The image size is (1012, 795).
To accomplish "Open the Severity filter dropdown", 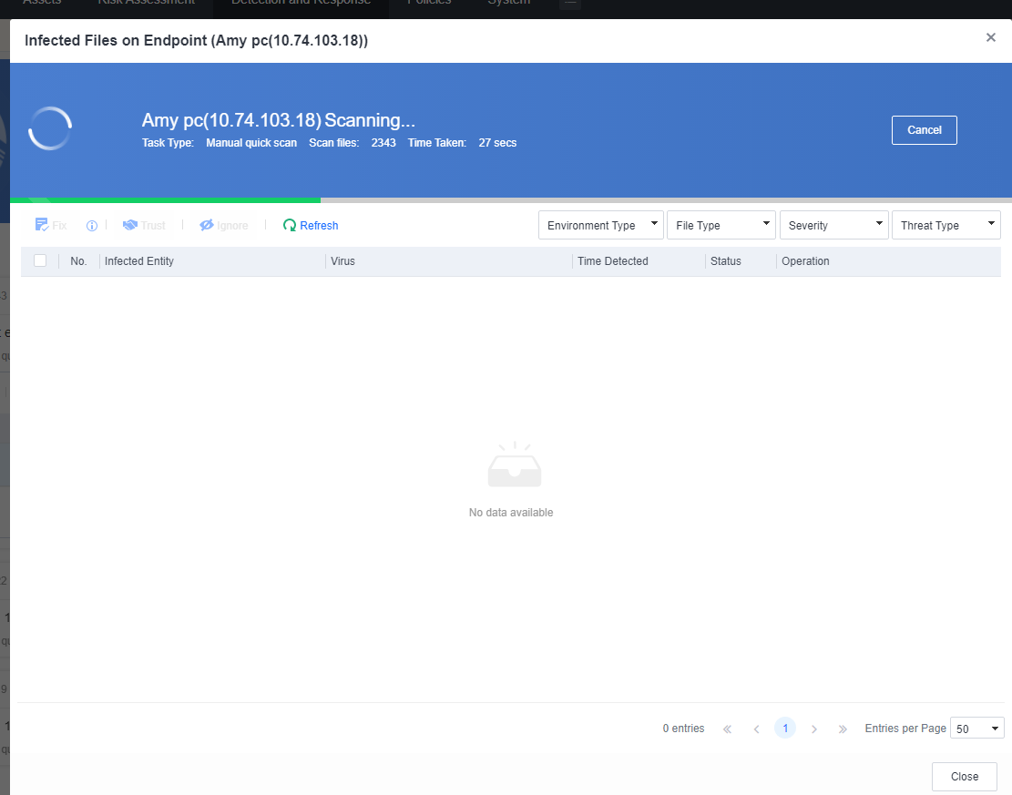I will (x=833, y=225).
